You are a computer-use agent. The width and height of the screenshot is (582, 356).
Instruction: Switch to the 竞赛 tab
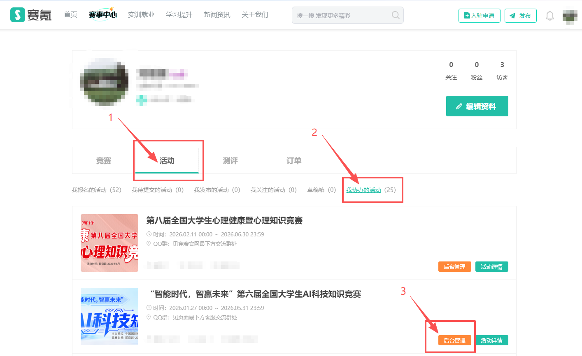[104, 161]
